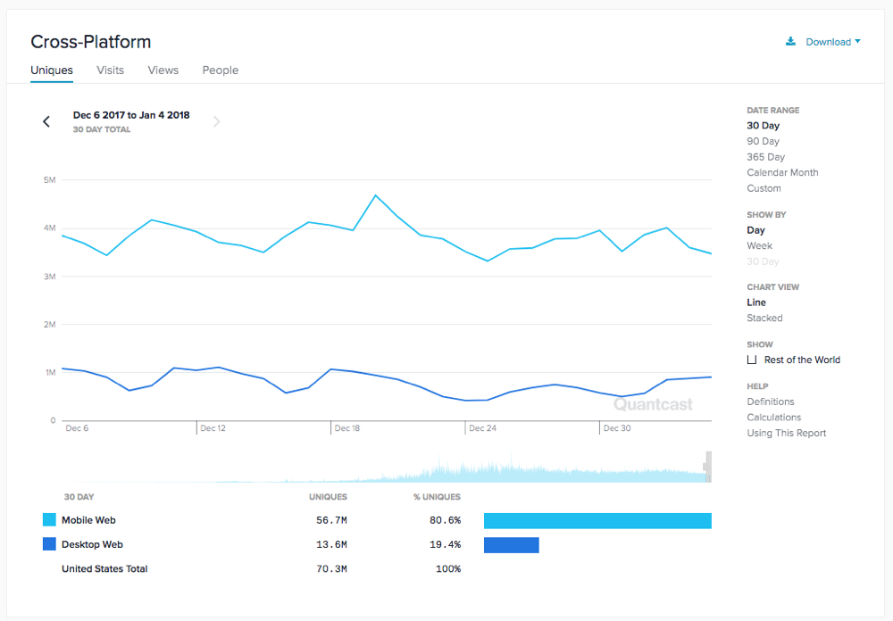Screen dimensions: 893x621
Task: Click the Mobile Web uniques bar
Action: coord(597,520)
